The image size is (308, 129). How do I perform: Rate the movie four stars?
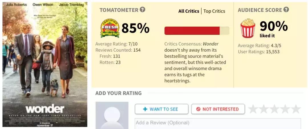(x=285, y=109)
